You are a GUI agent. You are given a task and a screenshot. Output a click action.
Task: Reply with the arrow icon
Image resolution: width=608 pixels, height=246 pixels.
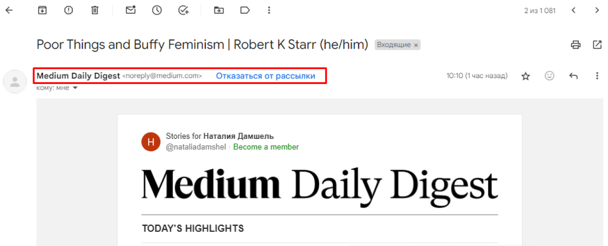point(574,76)
